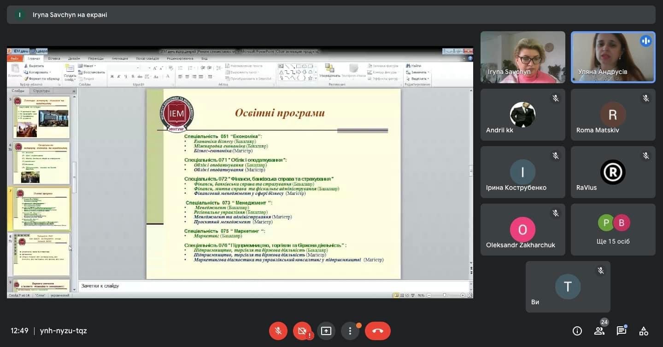This screenshot has width=663, height=347.
Task: Select the Oleksandr Zakharchuk participant tile
Action: click(522, 230)
